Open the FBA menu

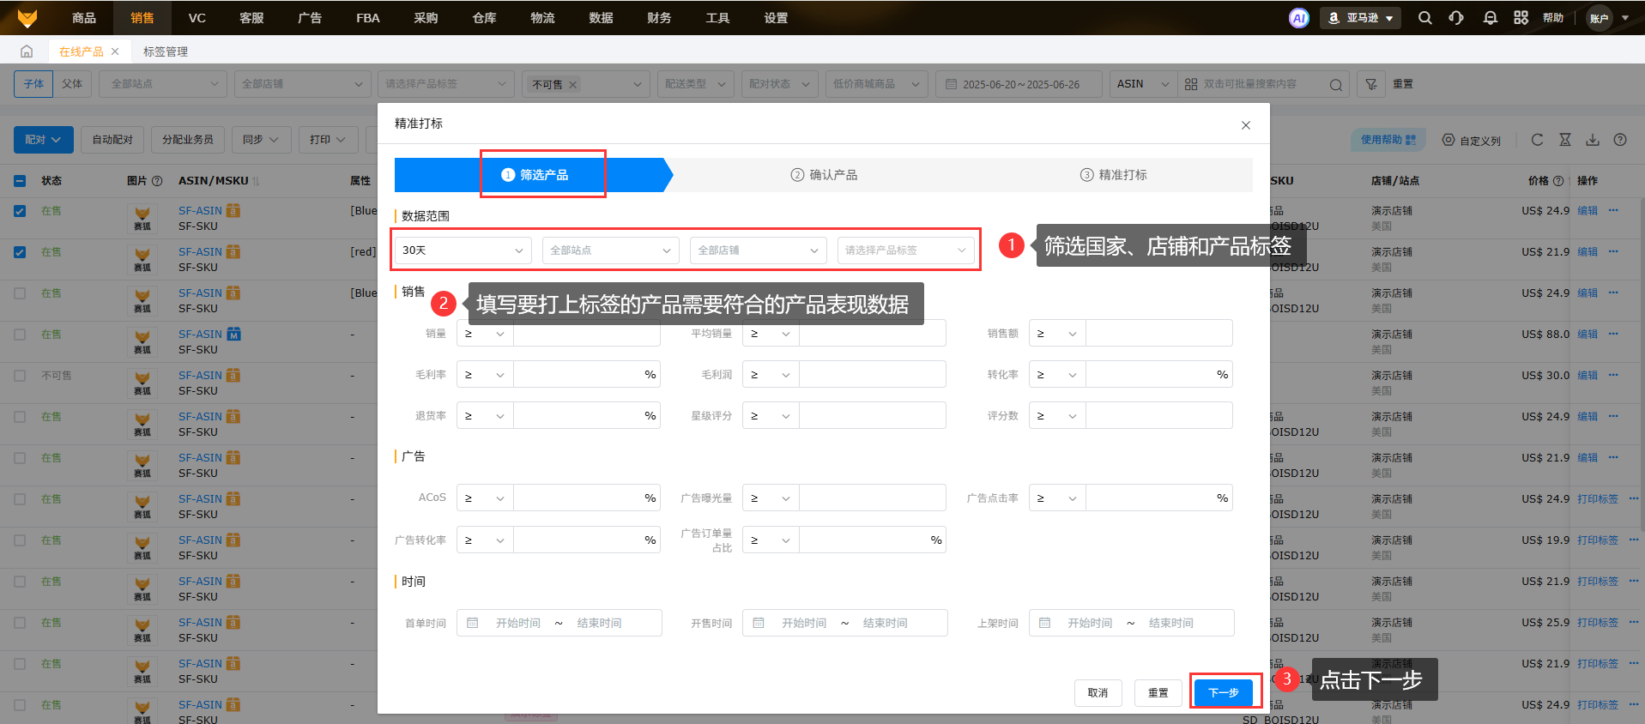coord(368,18)
